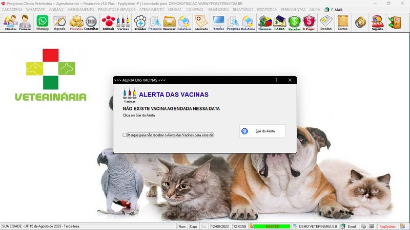410x230 pixels.
Task: Click the Veterinária cross logo
Action: point(50,75)
